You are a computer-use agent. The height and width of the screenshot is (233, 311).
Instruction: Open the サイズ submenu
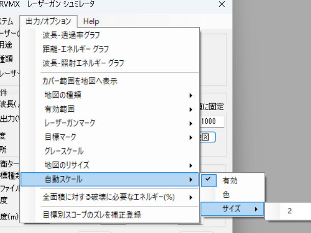click(x=232, y=209)
